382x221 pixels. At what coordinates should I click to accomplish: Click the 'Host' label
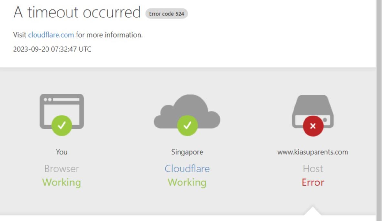click(313, 169)
